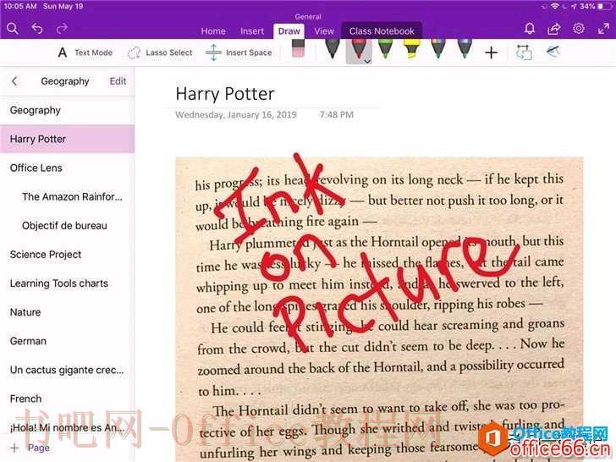Open the Class Notebook tab
The height and width of the screenshot is (462, 616).
click(x=382, y=31)
